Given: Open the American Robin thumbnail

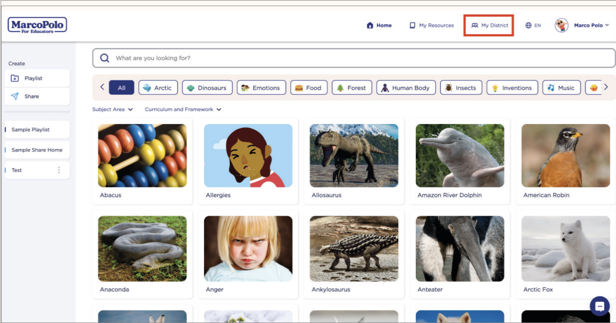Looking at the screenshot, I should (566, 156).
